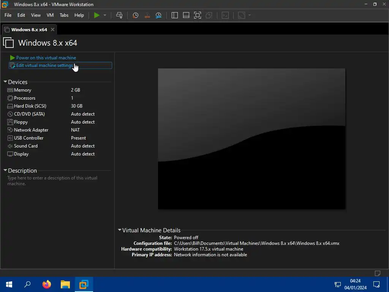Open File Explorer from the taskbar
The width and height of the screenshot is (389, 292).
click(x=65, y=284)
